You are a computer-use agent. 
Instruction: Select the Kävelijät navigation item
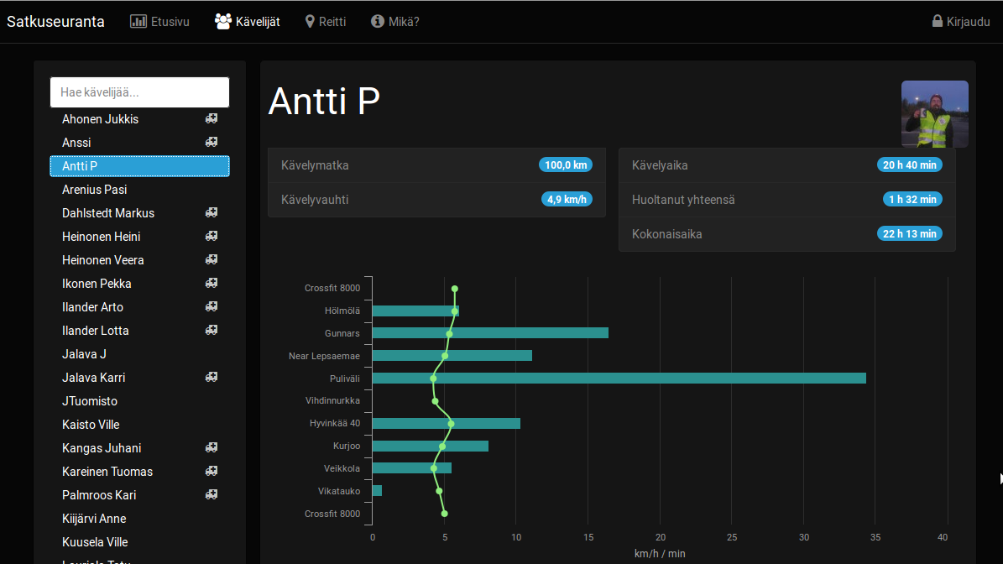tap(248, 21)
